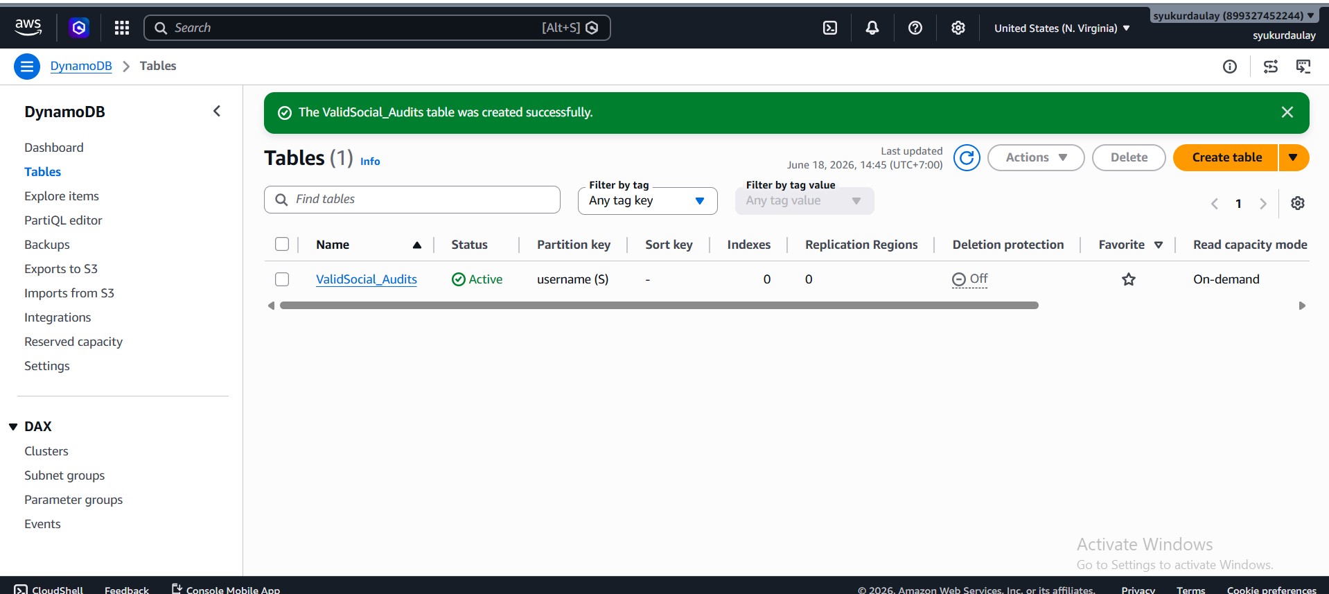Open the services grid menu
This screenshot has width=1329, height=594.
122,28
